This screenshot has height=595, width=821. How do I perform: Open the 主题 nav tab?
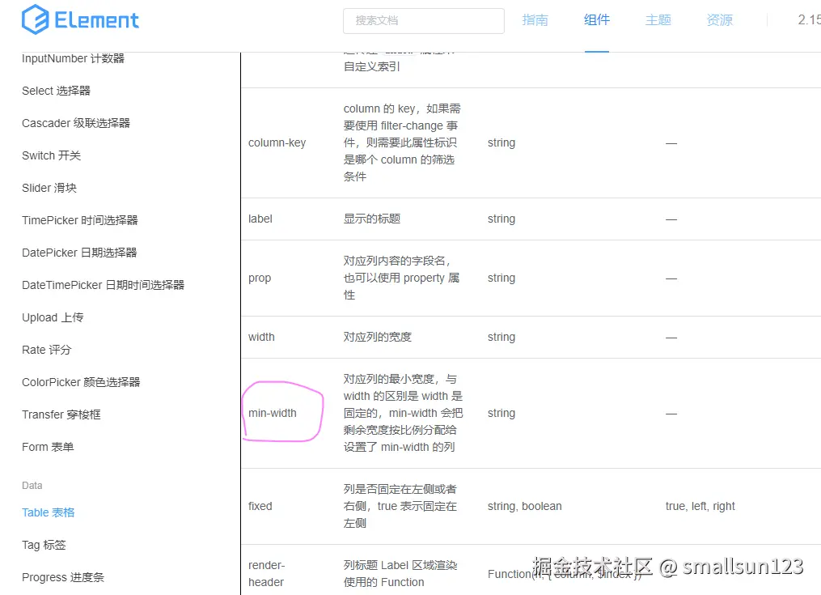click(658, 20)
